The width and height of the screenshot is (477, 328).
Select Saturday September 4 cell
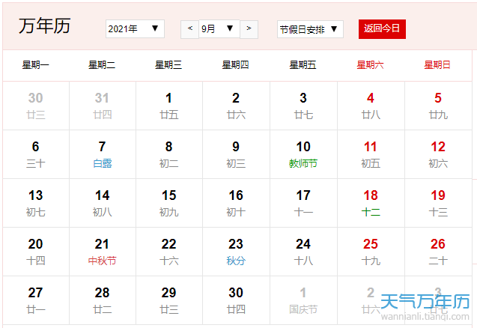(x=371, y=106)
